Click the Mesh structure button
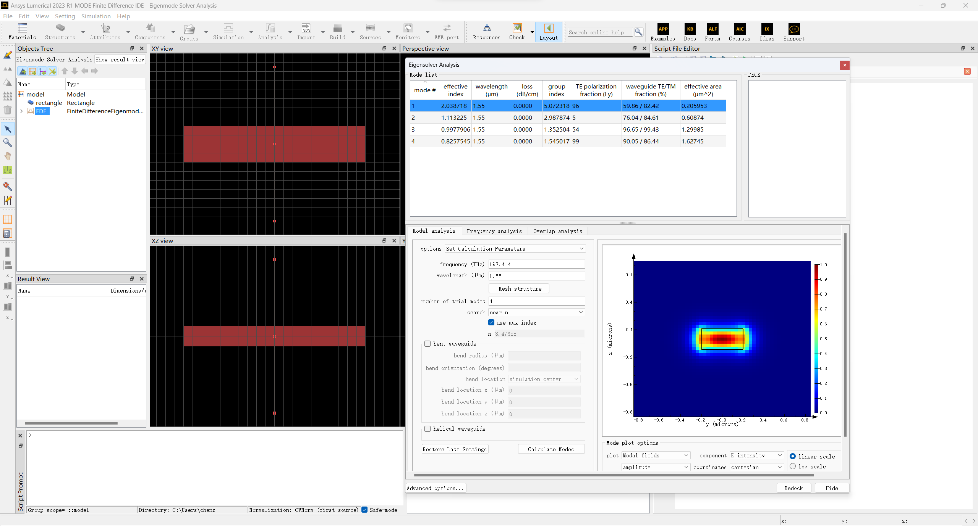The height and width of the screenshot is (526, 978). (520, 289)
